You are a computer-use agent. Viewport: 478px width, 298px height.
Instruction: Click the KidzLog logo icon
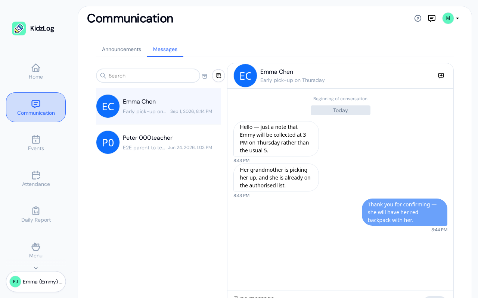click(x=19, y=28)
